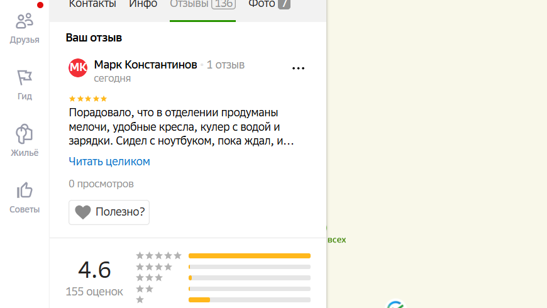The width and height of the screenshot is (547, 308).
Task: Open the Советы thumbs-up icon
Action: (25, 190)
